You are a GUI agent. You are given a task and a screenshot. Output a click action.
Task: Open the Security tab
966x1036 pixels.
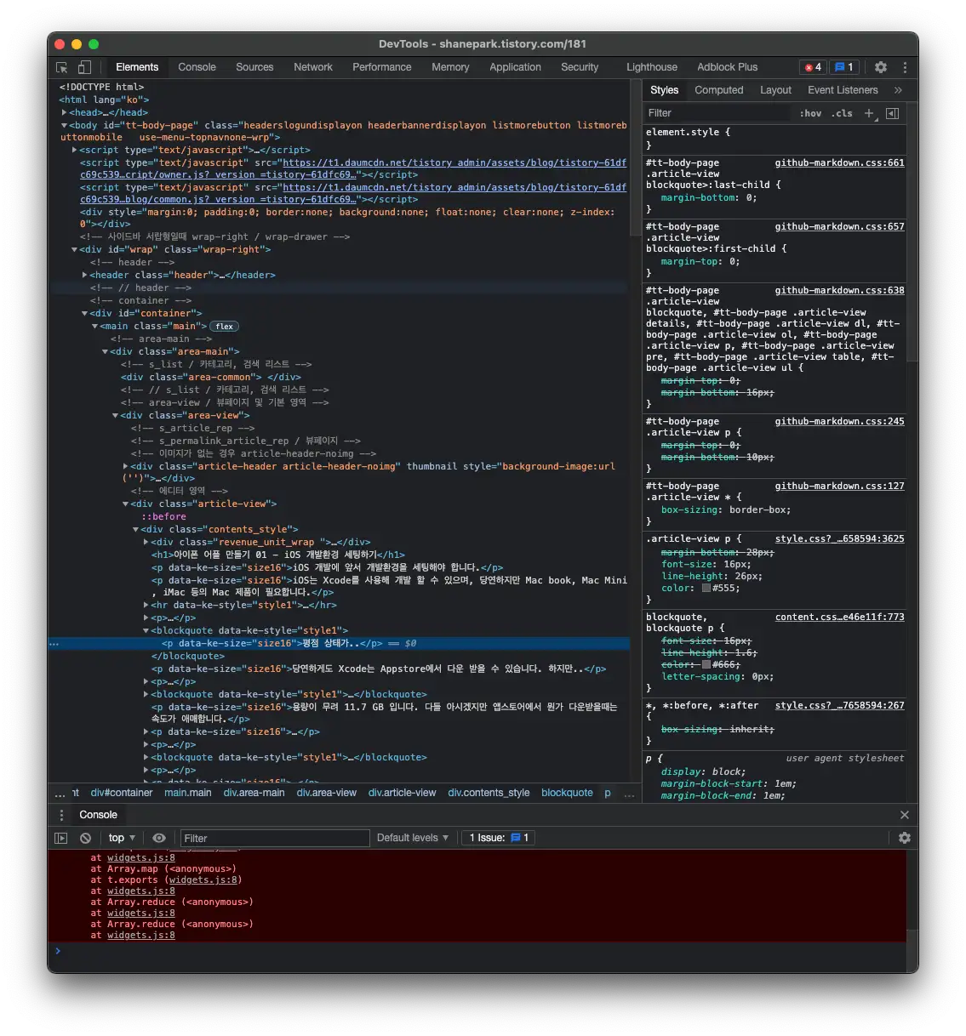coord(580,67)
